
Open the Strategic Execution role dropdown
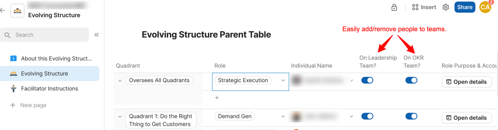(283, 81)
